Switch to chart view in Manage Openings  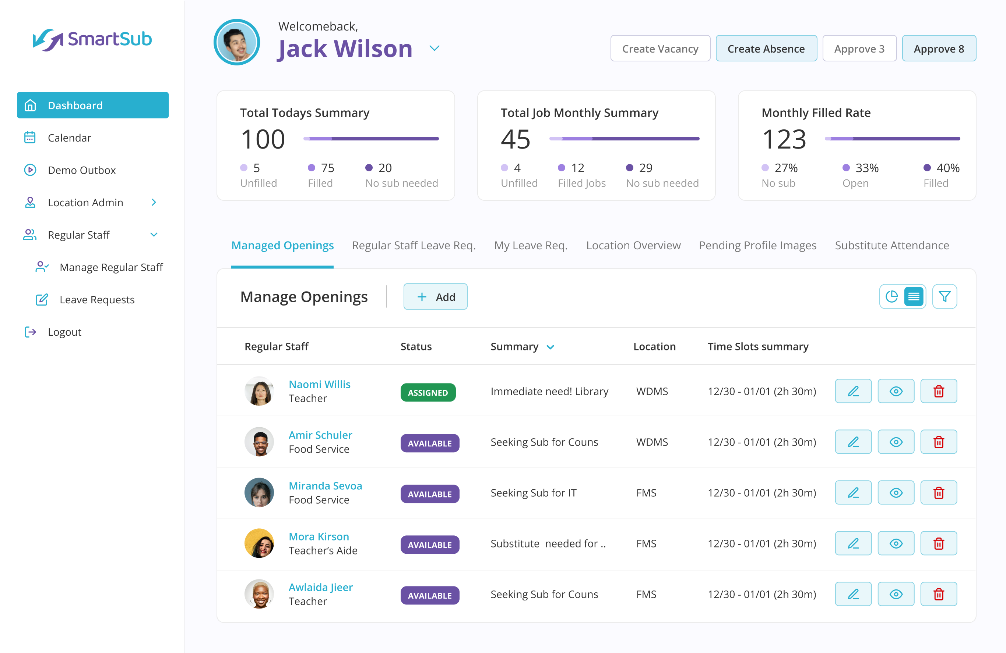(x=891, y=296)
